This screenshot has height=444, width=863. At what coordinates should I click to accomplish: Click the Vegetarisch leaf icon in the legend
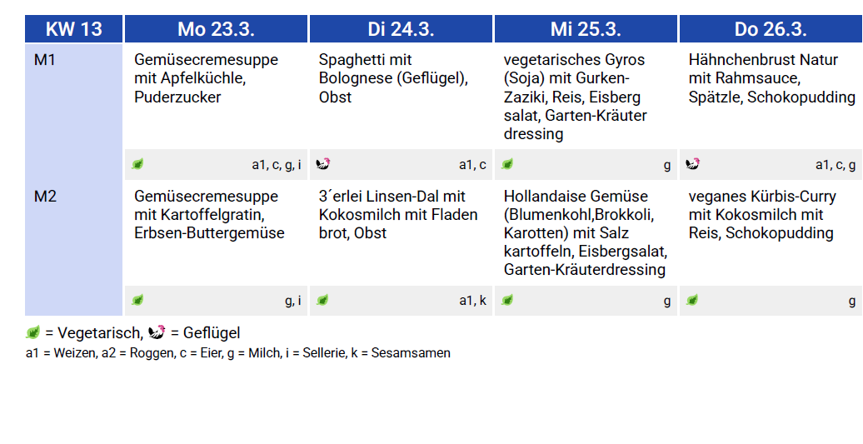(x=33, y=332)
